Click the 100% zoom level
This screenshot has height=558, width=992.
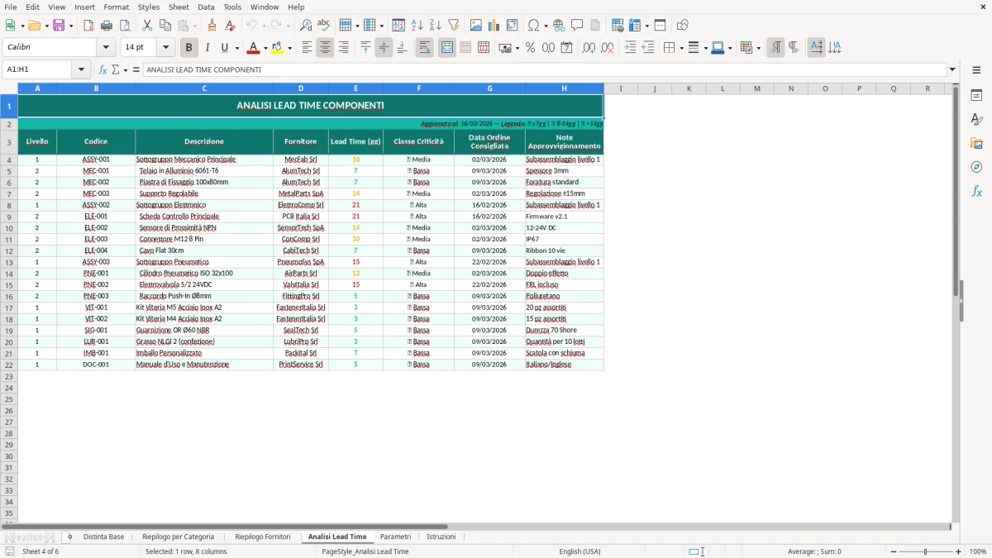[978, 551]
